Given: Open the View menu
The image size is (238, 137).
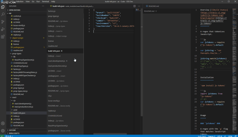Looking at the screenshot, I should pyautogui.click(x=28, y=1).
